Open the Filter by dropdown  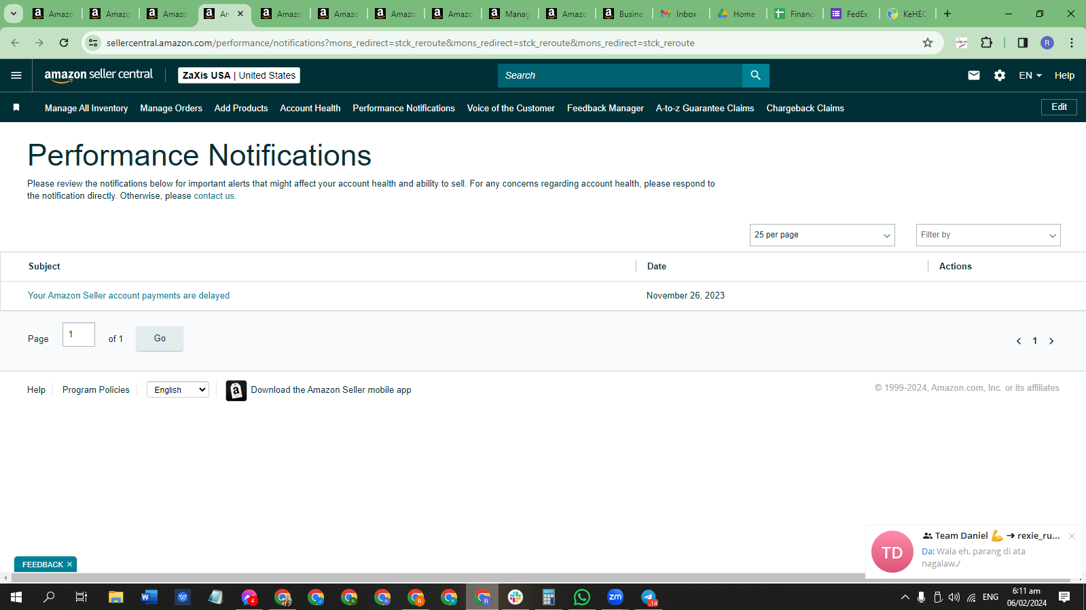(x=988, y=235)
